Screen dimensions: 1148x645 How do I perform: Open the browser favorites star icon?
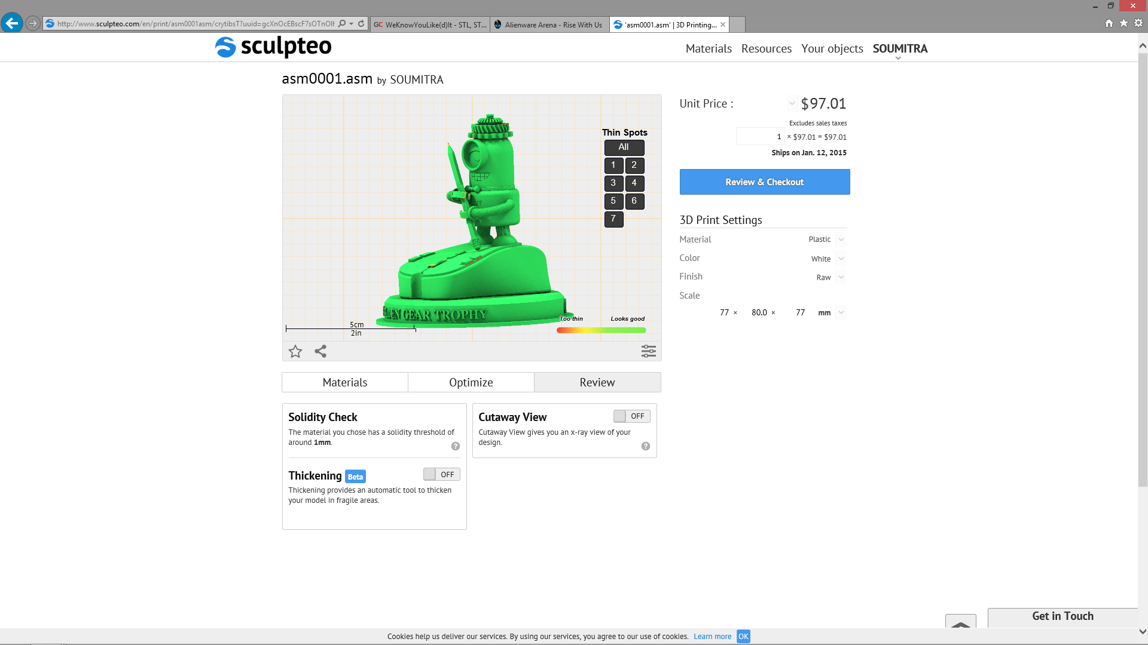point(1123,23)
